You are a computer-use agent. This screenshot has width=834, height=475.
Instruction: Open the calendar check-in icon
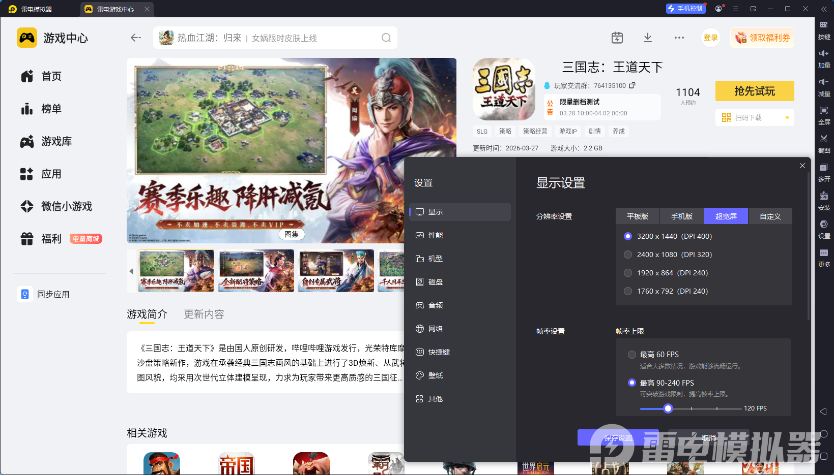coord(617,38)
